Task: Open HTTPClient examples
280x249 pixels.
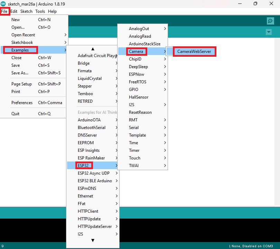Action: 93,211
